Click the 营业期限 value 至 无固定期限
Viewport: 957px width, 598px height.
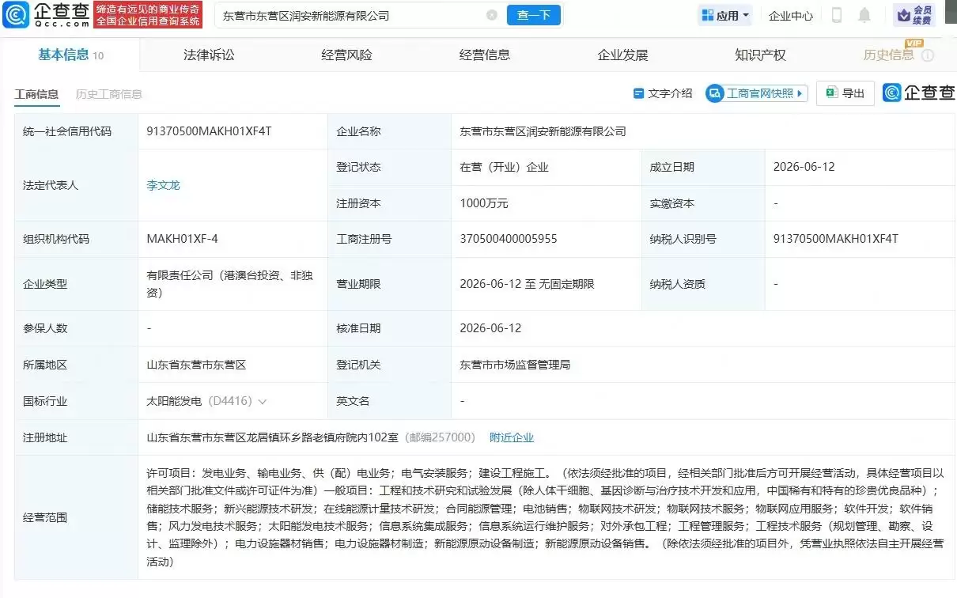(527, 283)
